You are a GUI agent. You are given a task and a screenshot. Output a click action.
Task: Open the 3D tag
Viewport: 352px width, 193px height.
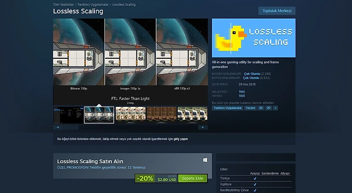261,108
